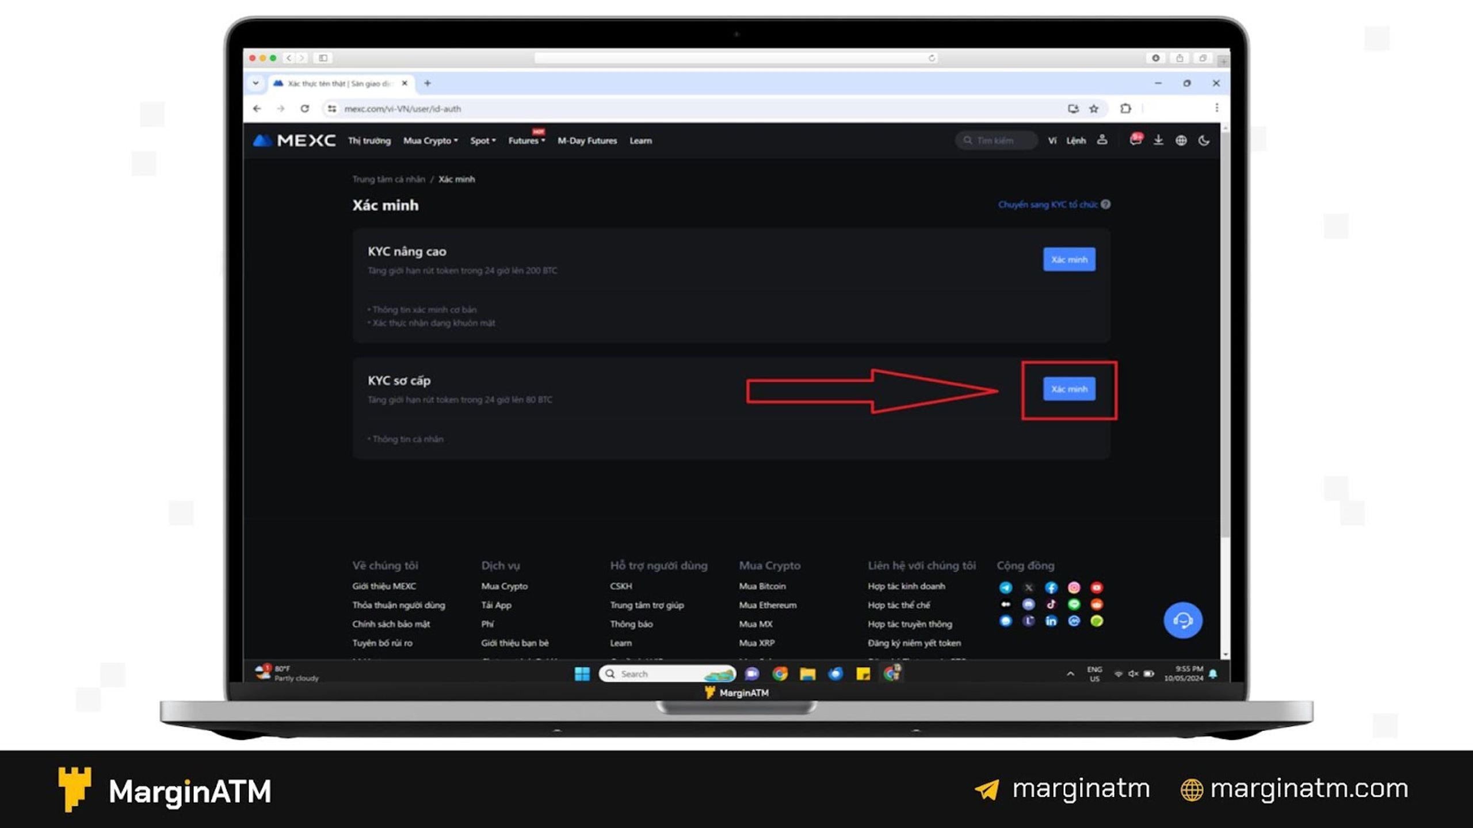Reload the page with browser refresh icon

click(304, 109)
